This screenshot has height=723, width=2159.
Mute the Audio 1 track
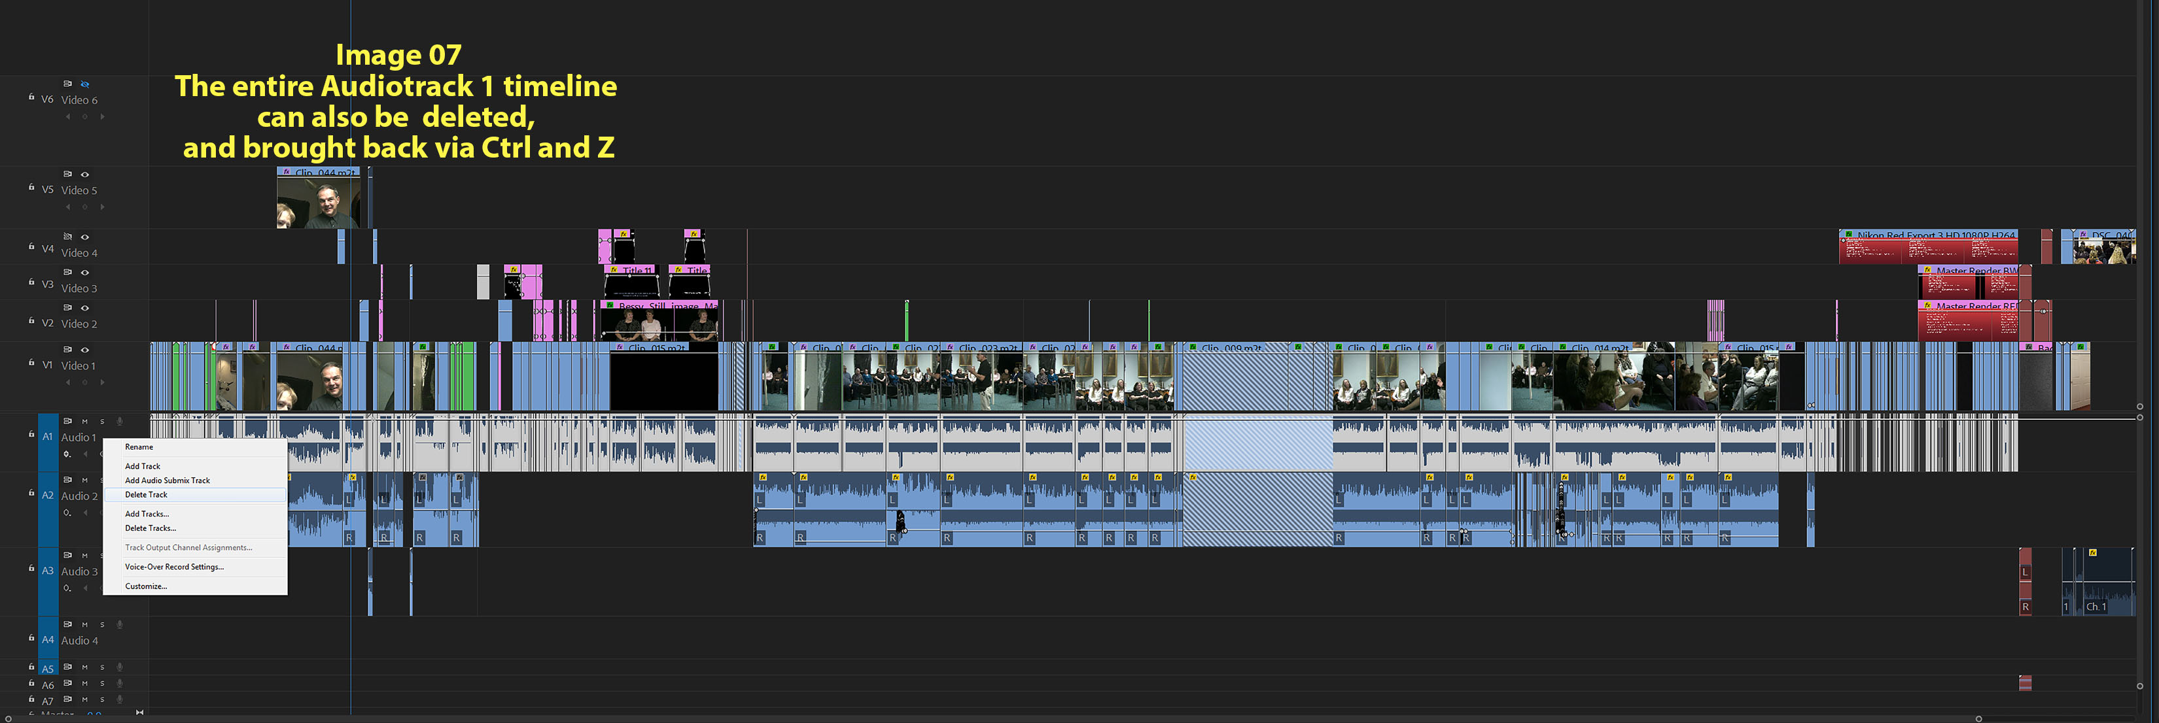click(x=84, y=422)
